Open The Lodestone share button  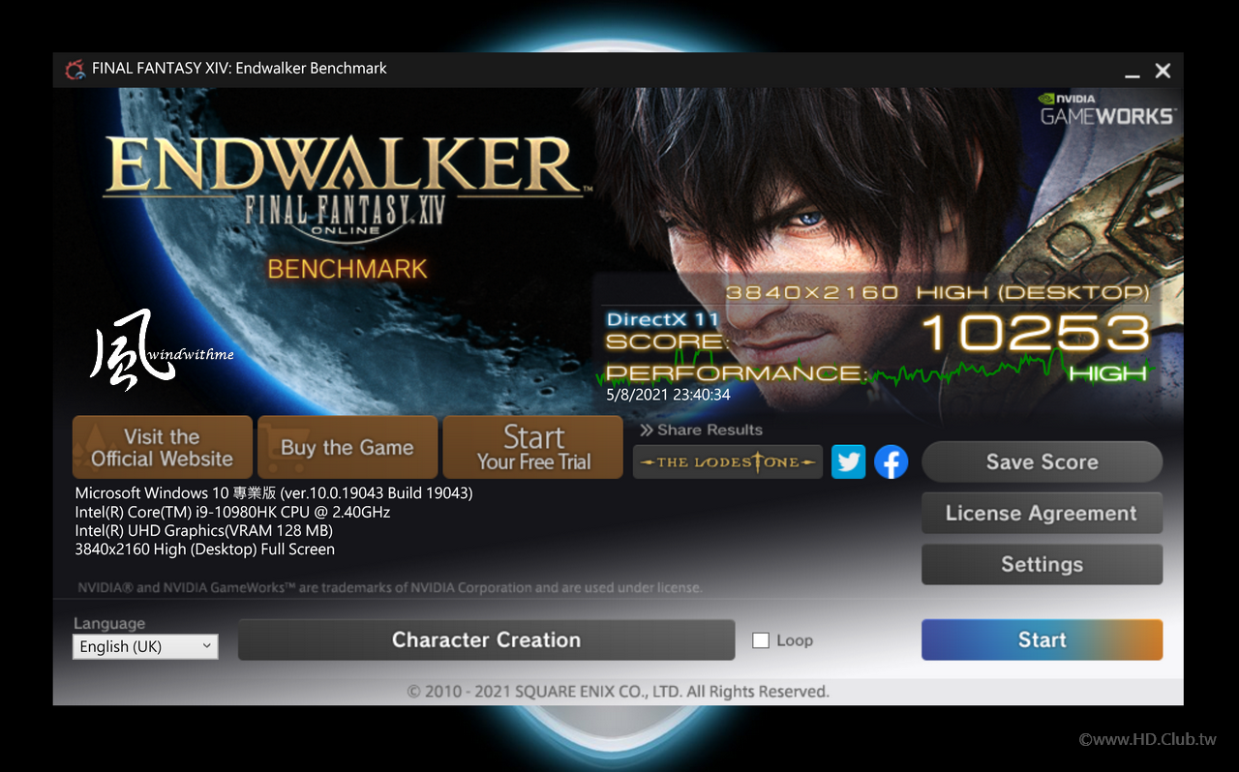coord(728,461)
